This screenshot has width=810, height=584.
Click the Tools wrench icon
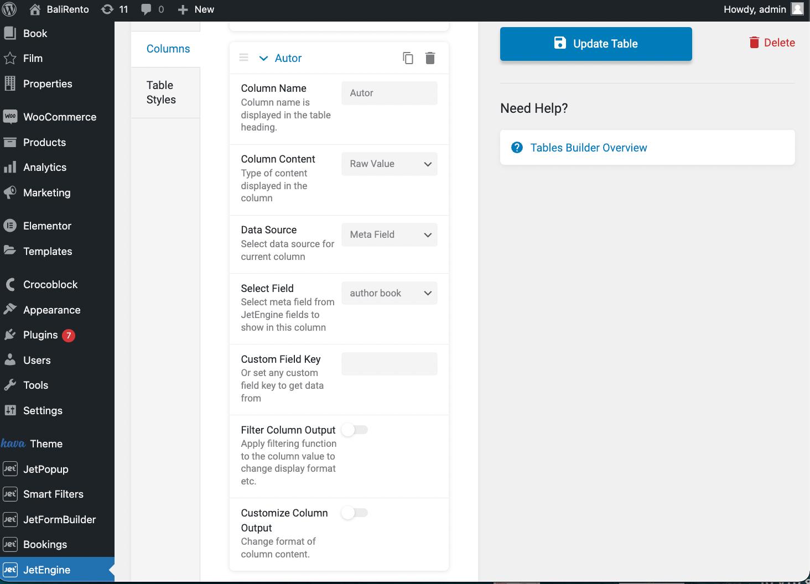[x=10, y=385]
